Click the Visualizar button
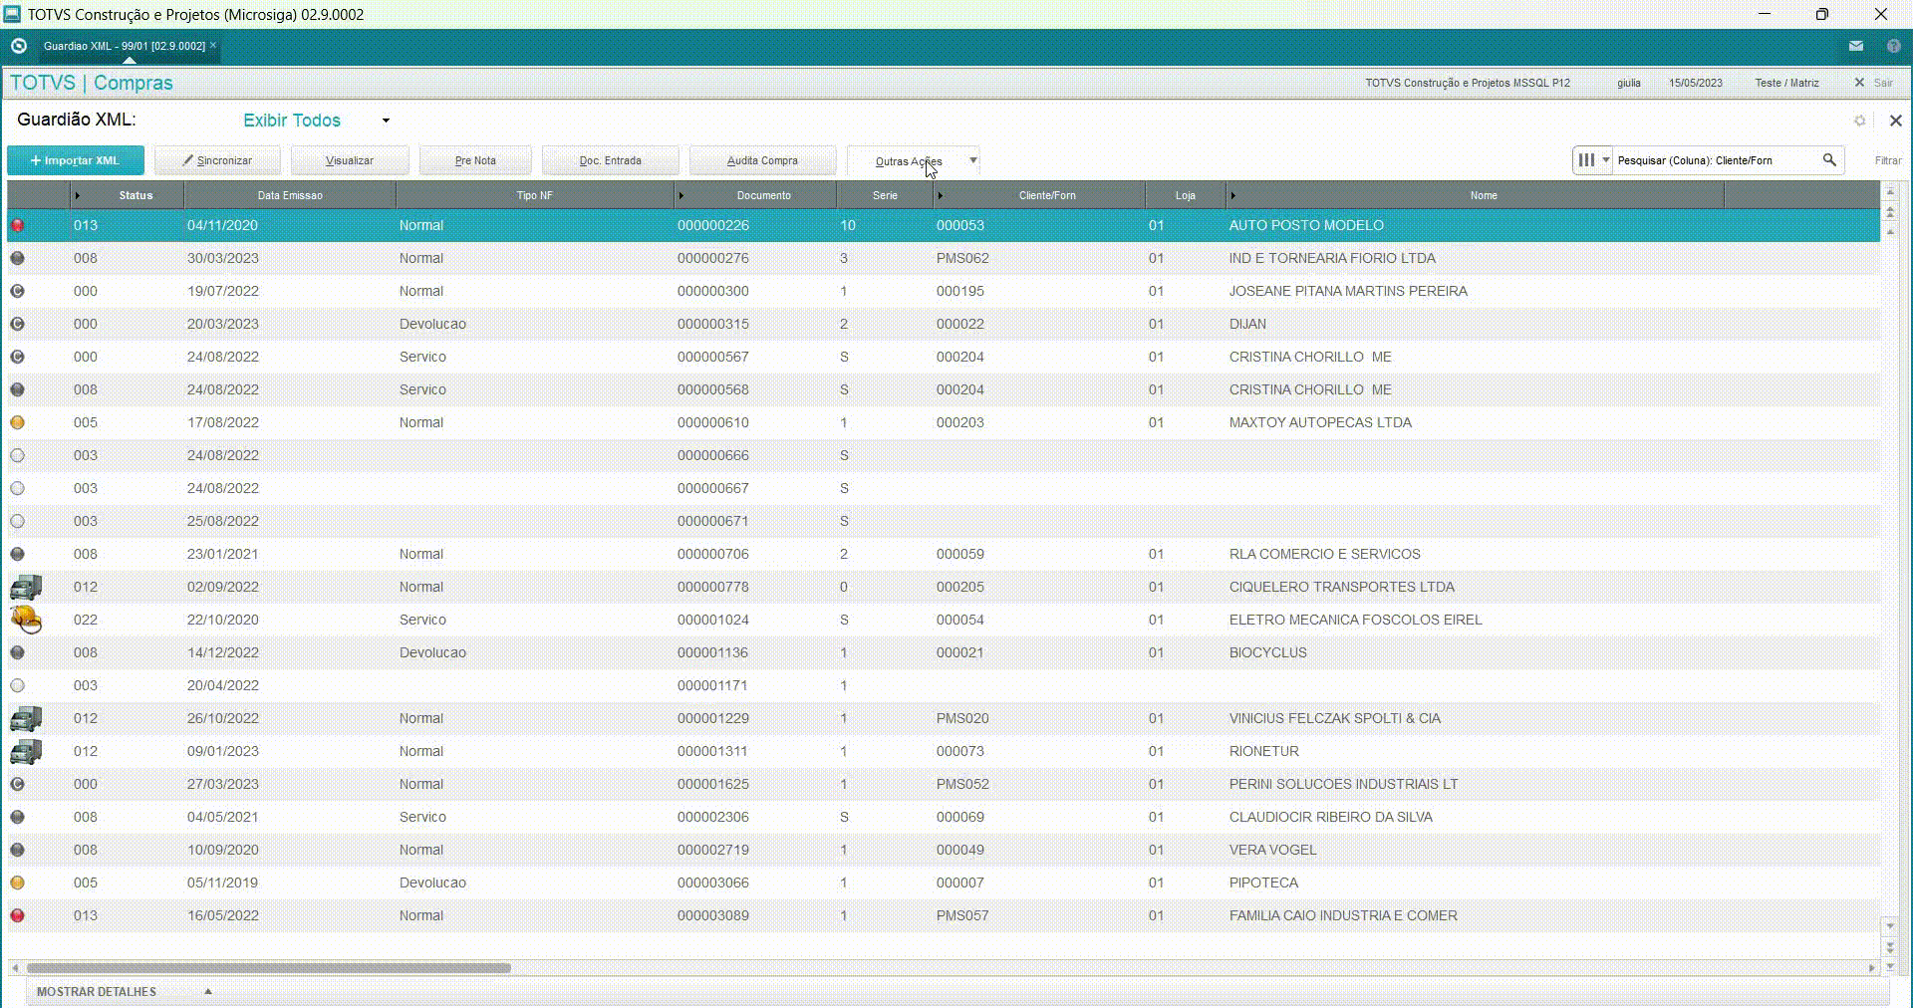Viewport: 1913px width, 1008px height. click(350, 160)
